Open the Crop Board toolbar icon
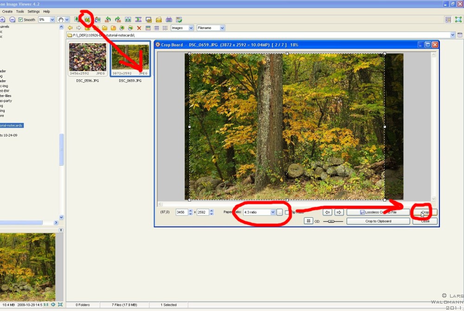 point(87,19)
